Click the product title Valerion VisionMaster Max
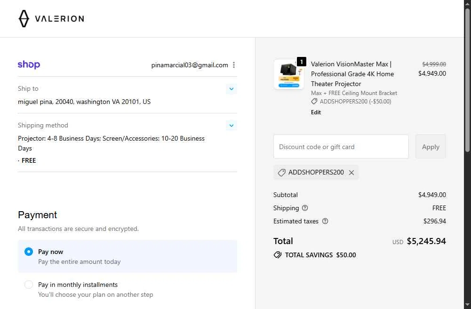 pyautogui.click(x=352, y=74)
